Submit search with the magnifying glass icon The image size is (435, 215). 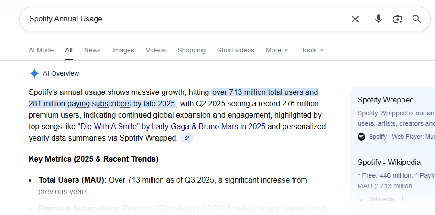[416, 19]
